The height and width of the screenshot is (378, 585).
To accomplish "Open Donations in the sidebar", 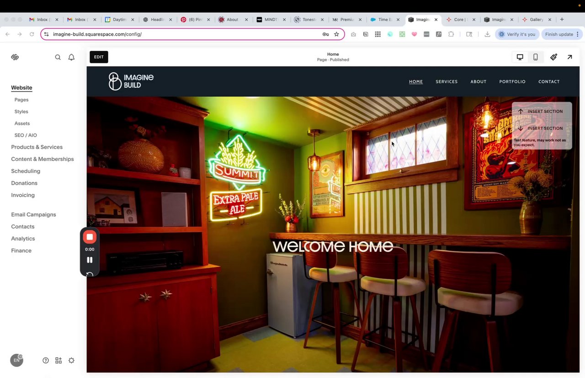I will pos(24,183).
